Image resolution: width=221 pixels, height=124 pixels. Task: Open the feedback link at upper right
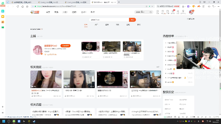pyautogui.click(x=191, y=19)
